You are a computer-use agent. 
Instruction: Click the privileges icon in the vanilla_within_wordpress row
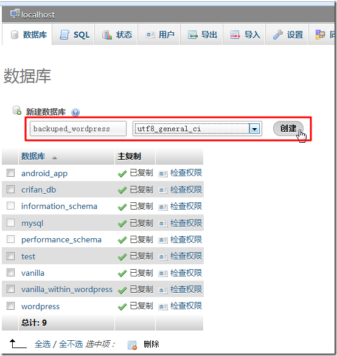pos(163,290)
